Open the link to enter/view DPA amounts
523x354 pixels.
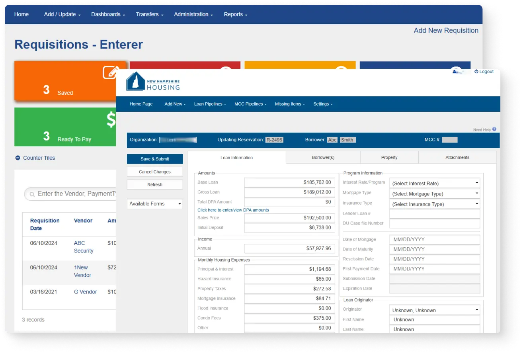click(233, 209)
